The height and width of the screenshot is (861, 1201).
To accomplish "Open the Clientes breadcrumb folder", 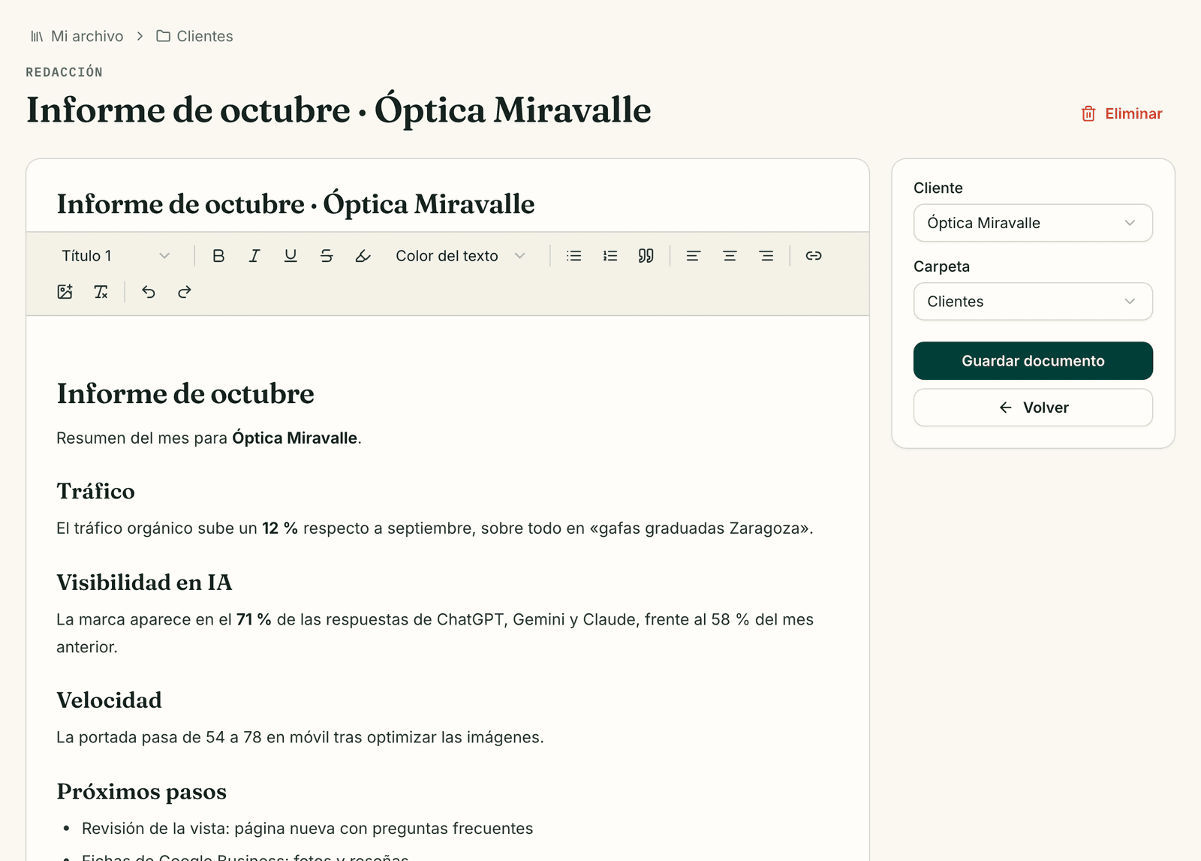I will click(x=194, y=36).
